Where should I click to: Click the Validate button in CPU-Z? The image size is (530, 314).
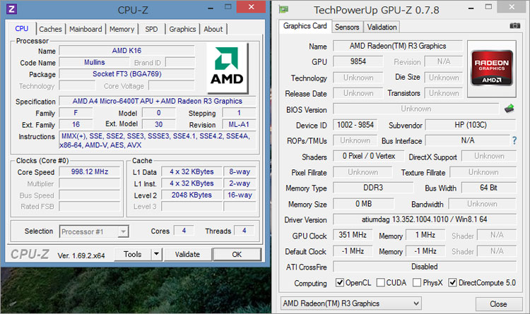tap(187, 254)
